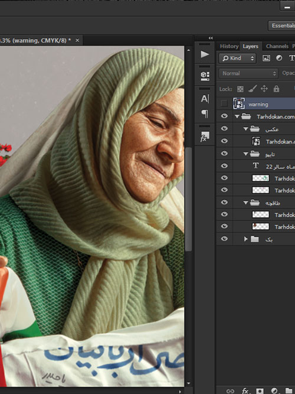The width and height of the screenshot is (295, 394).
Task: Open the Styles panel fx icon
Action: (x=205, y=136)
